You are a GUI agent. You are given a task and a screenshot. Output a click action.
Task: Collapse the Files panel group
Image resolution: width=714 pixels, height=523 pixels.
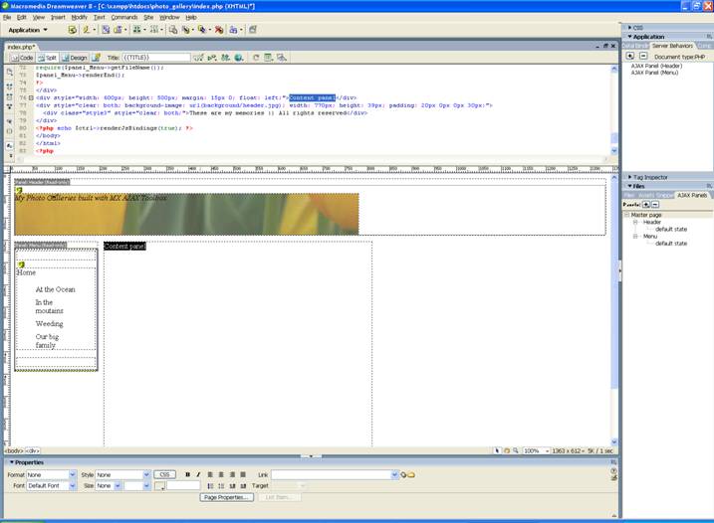630,186
